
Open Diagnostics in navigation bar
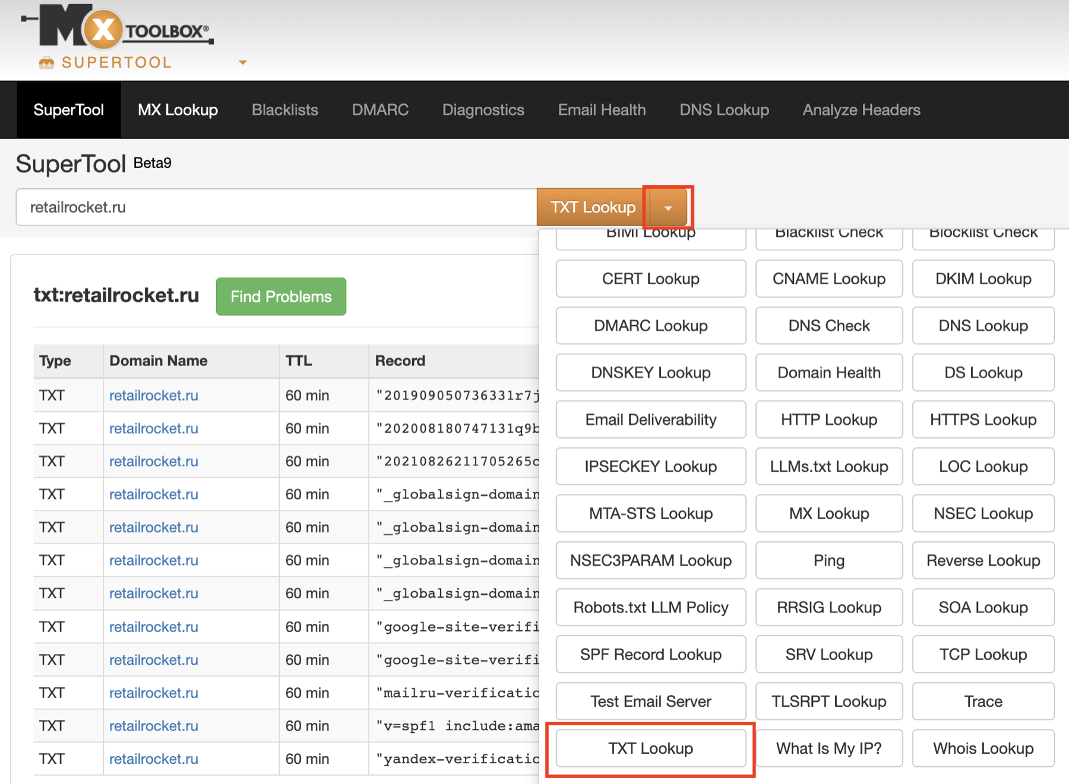click(483, 110)
